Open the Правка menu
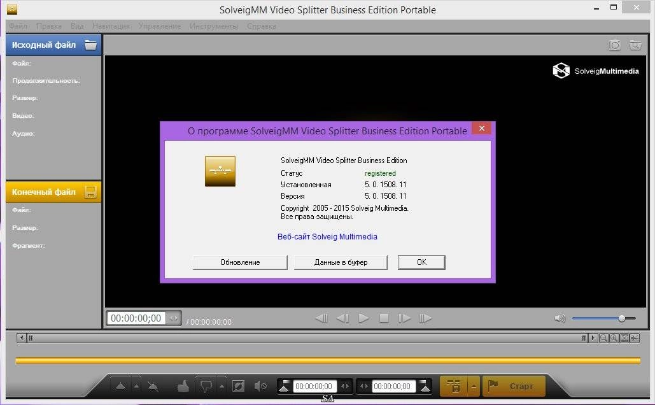The height and width of the screenshot is (405, 655). 49,26
